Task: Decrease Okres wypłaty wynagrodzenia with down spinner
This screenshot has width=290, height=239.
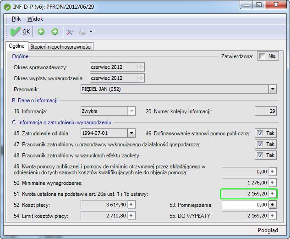Action: [141, 80]
